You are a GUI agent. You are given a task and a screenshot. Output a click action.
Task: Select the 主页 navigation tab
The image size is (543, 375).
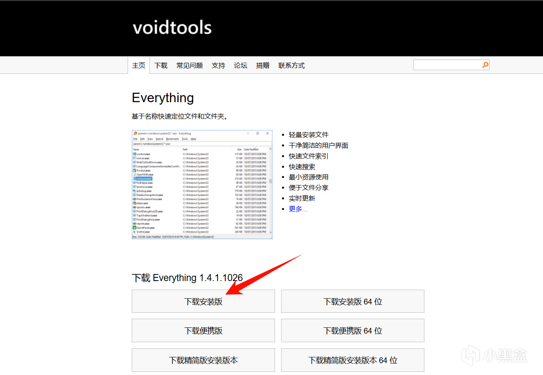coord(139,65)
